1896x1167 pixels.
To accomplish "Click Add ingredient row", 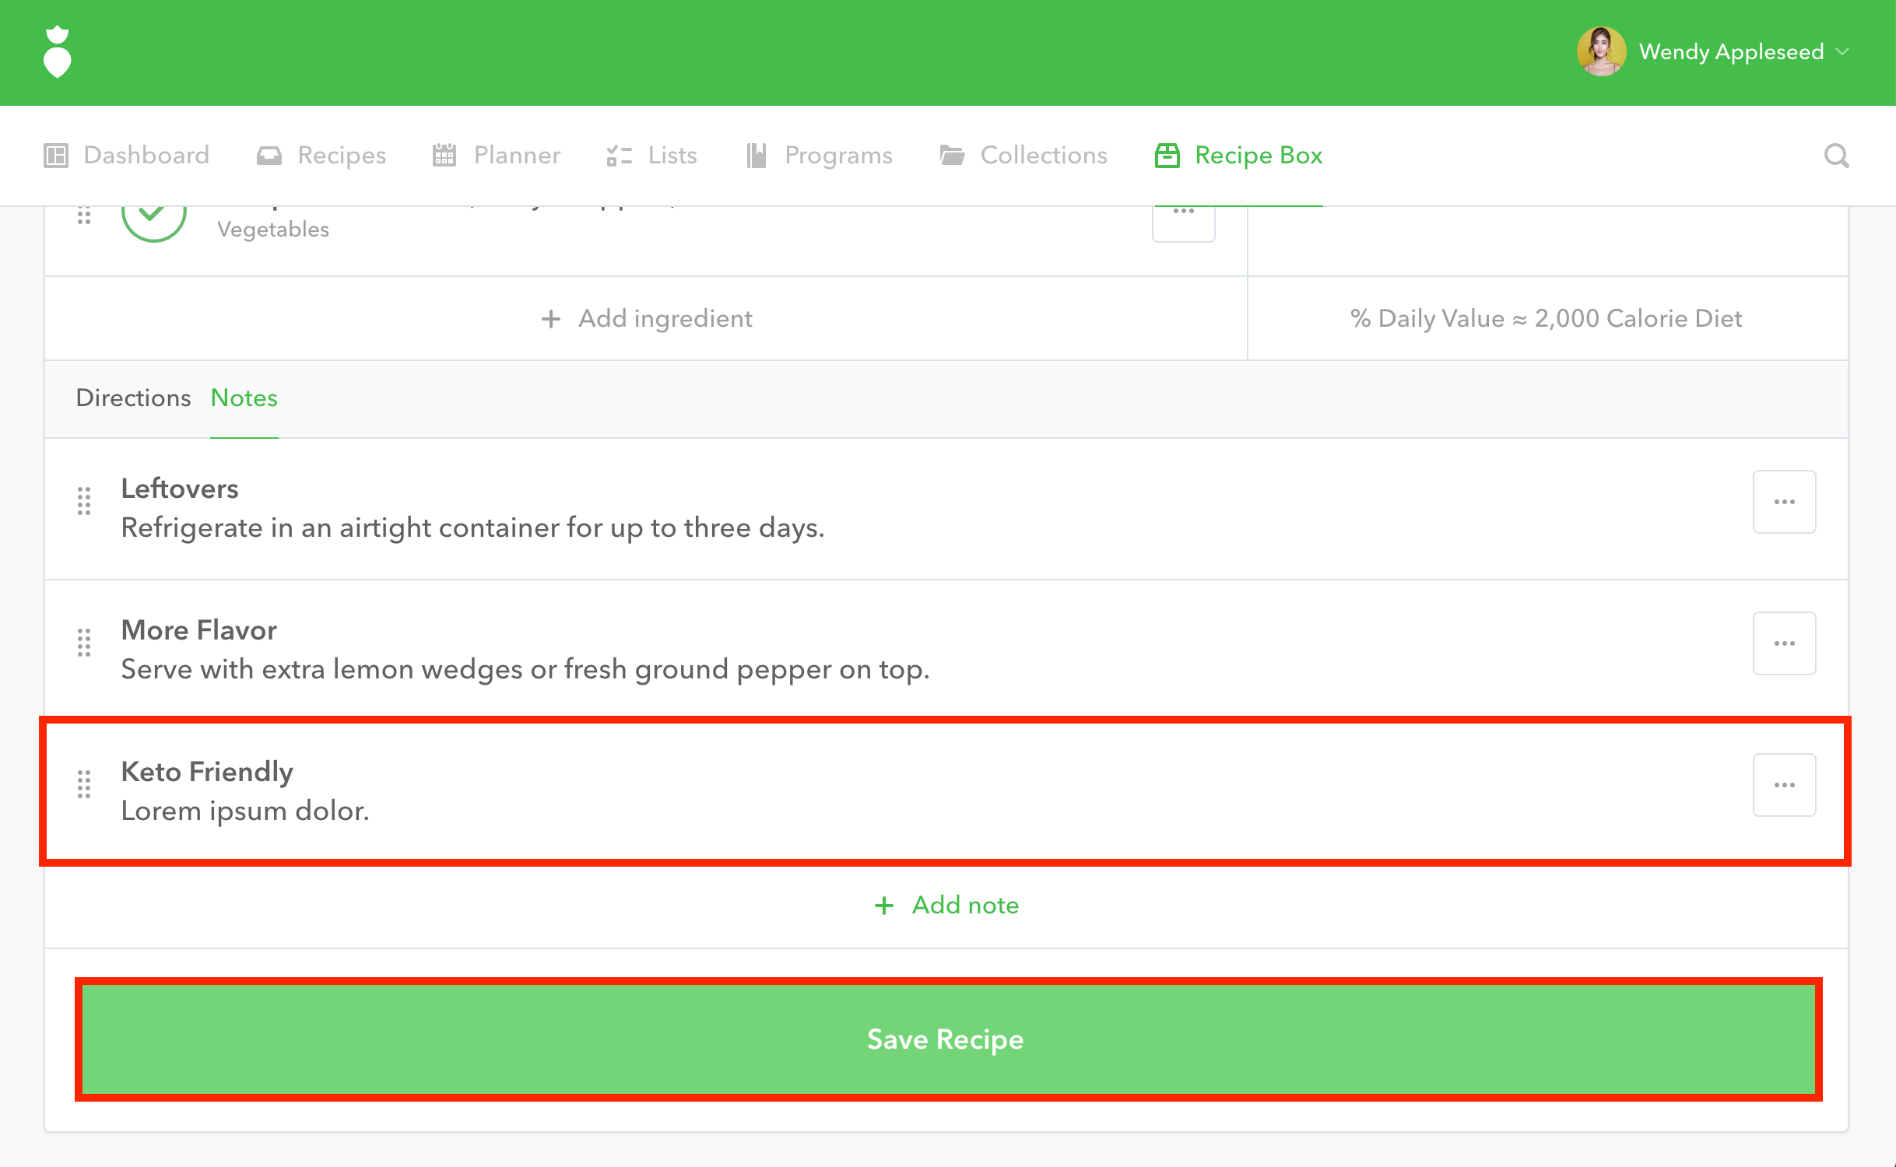I will (646, 318).
